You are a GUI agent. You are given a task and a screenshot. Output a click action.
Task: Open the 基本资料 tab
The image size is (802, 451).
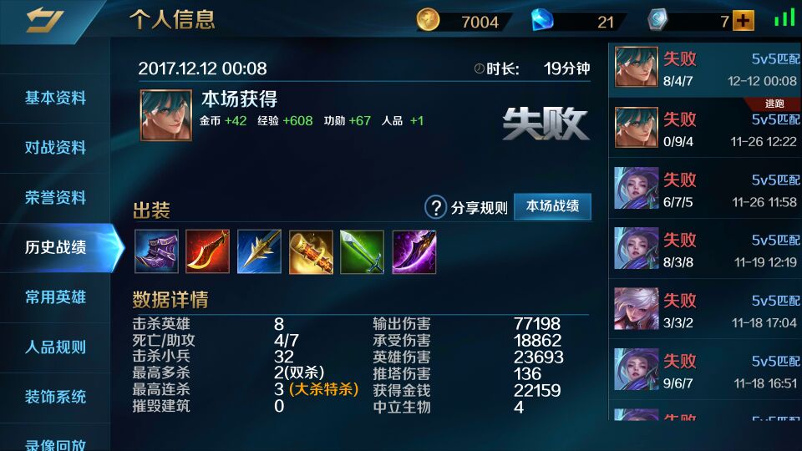[55, 98]
